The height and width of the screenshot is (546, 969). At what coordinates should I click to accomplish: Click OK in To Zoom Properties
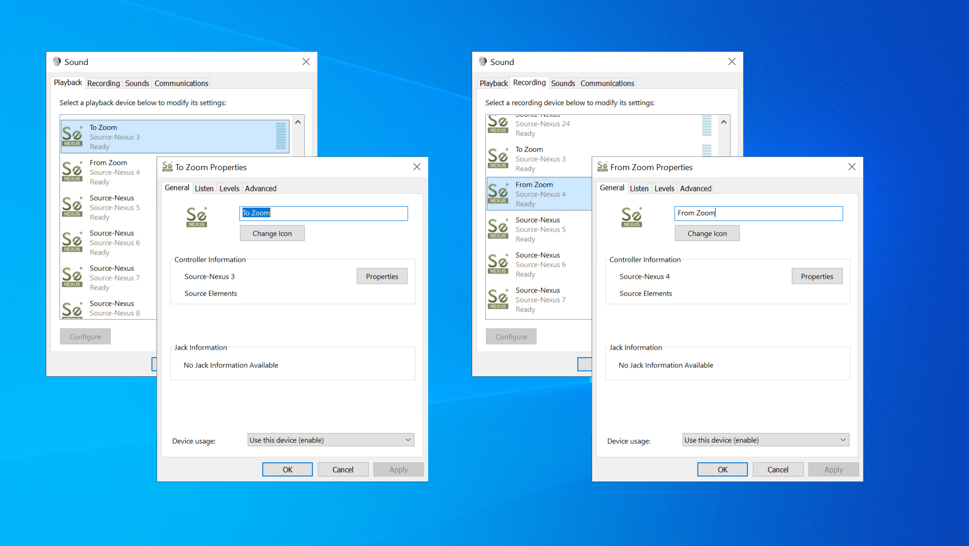(288, 470)
